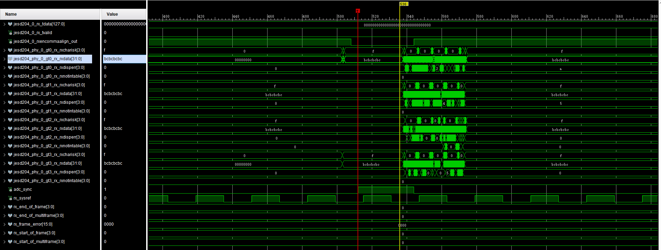Click the bus icon of gt2_rx_rxcharisk
This screenshot has width=661, height=250.
(x=10, y=120)
